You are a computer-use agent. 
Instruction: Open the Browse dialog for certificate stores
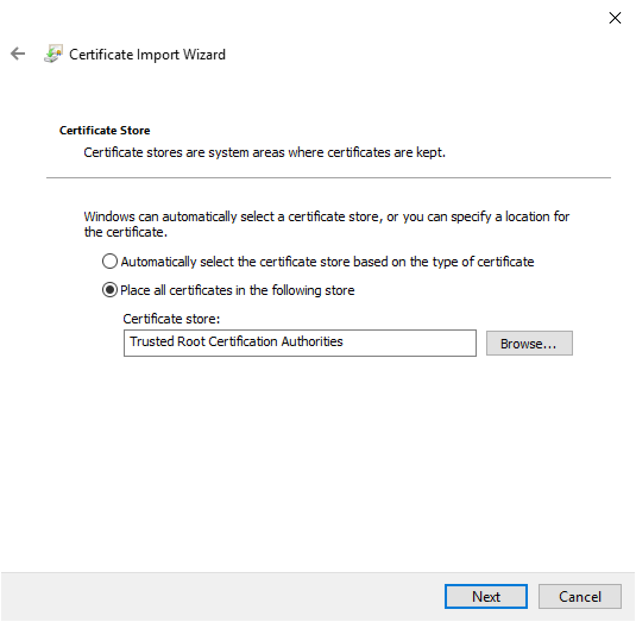tap(529, 343)
